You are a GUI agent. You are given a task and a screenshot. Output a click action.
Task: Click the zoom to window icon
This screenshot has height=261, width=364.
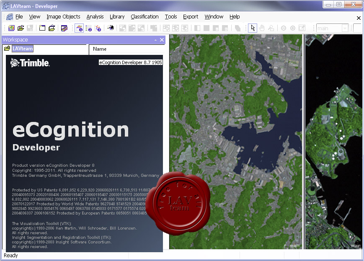click(x=302, y=28)
